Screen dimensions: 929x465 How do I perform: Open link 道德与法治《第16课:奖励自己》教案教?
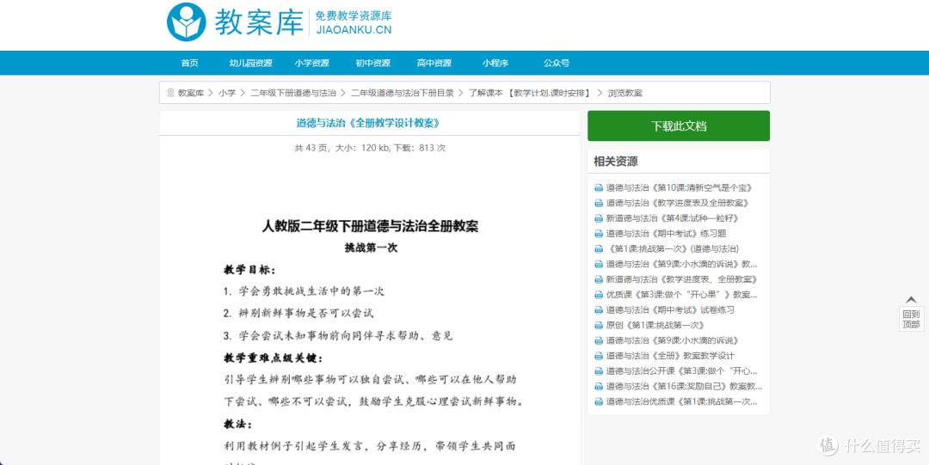pos(684,387)
